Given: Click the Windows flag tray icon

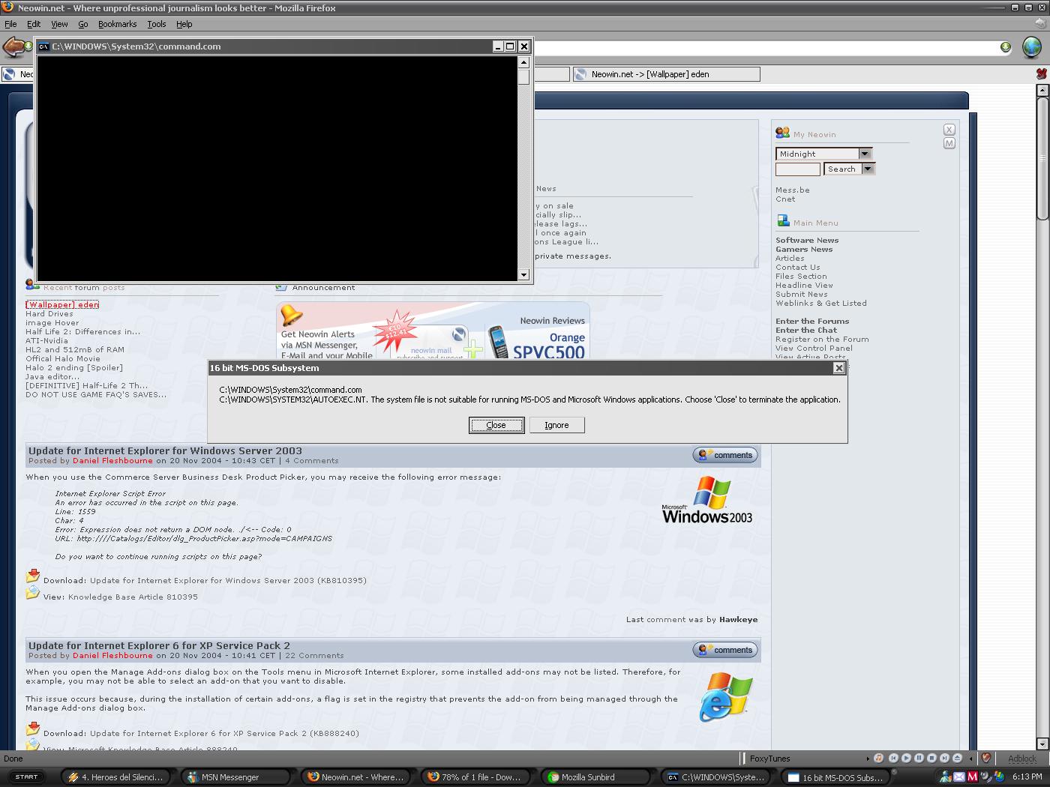Looking at the screenshot, I should pyautogui.click(x=999, y=777).
